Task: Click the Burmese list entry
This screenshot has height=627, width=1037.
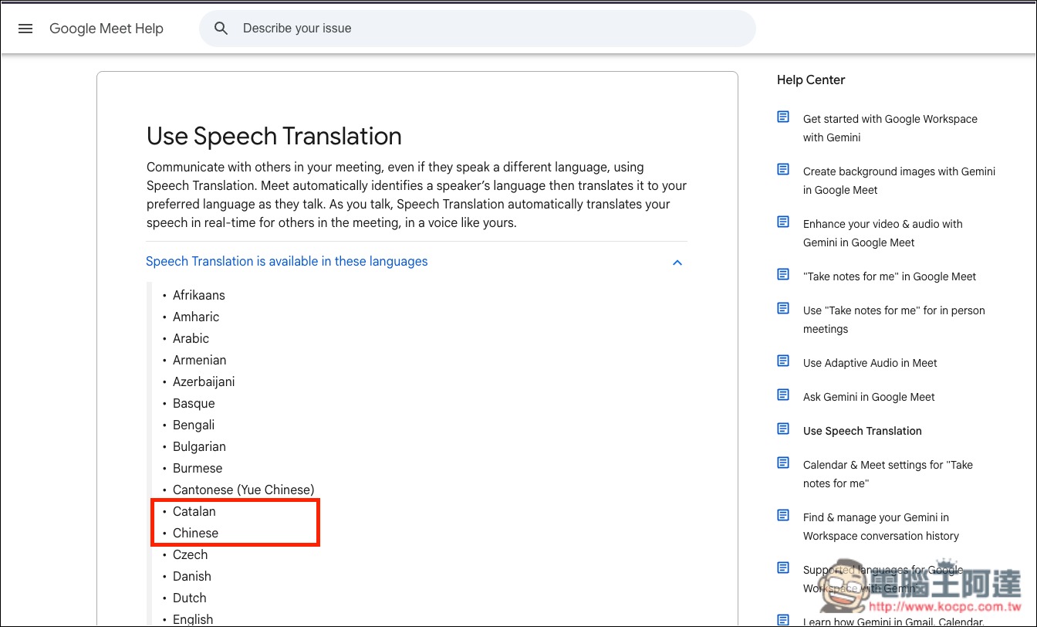Action: pyautogui.click(x=198, y=468)
